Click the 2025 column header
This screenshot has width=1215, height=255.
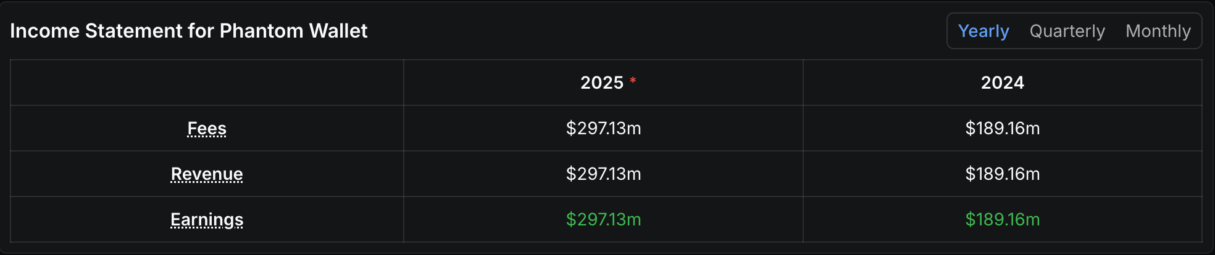point(601,83)
